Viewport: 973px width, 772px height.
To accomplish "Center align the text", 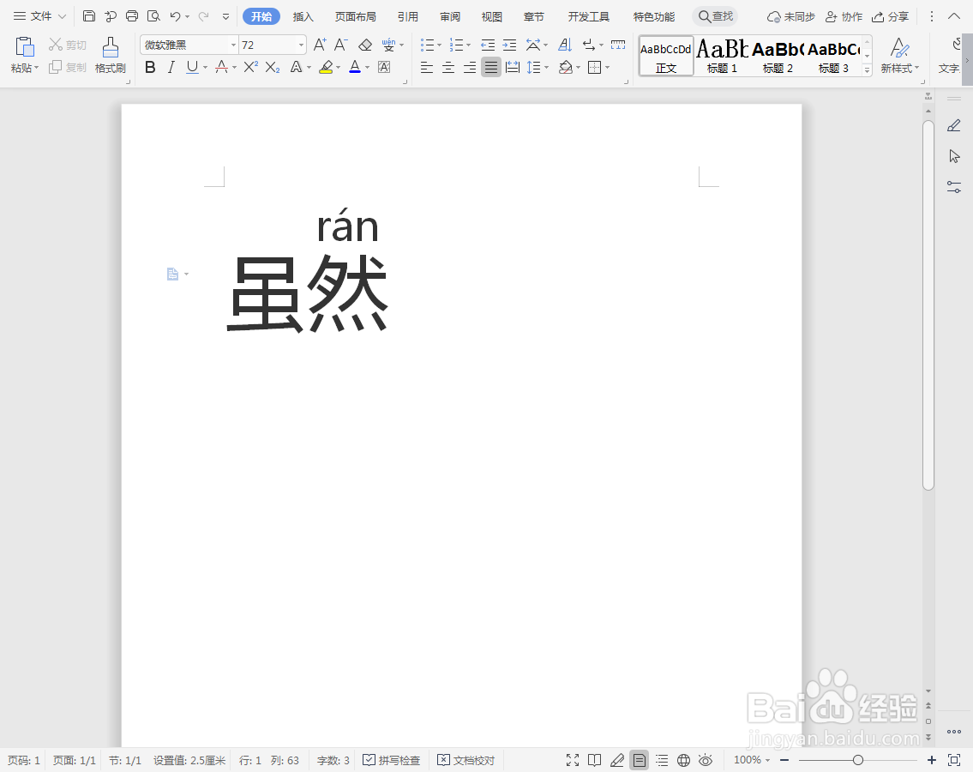I will pos(448,68).
